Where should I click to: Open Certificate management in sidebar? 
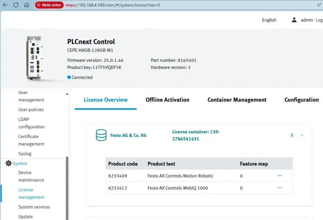tap(31, 140)
